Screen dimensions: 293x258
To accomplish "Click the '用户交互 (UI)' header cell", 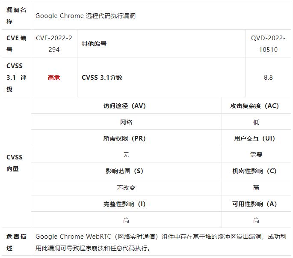I will tap(256, 138).
